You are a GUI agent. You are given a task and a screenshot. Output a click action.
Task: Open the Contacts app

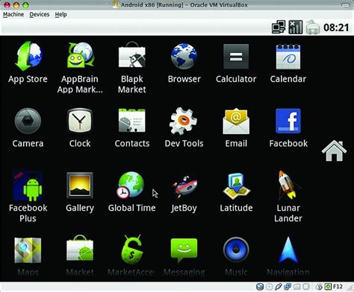point(132,127)
